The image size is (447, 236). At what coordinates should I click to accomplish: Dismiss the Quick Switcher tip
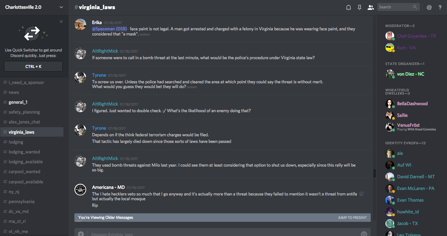[61, 22]
